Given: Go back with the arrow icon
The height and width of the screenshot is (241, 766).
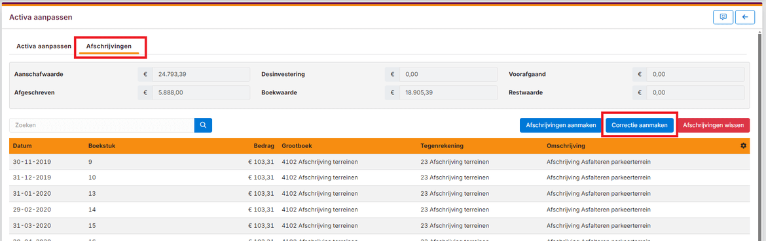Looking at the screenshot, I should click(x=745, y=16).
